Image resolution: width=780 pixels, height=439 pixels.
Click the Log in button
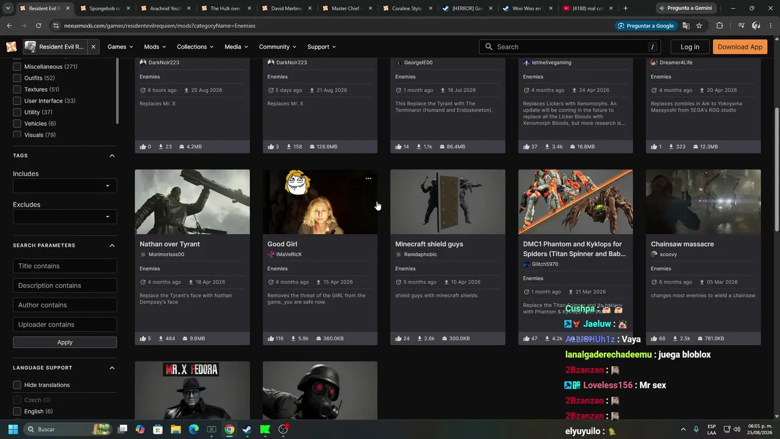point(690,47)
